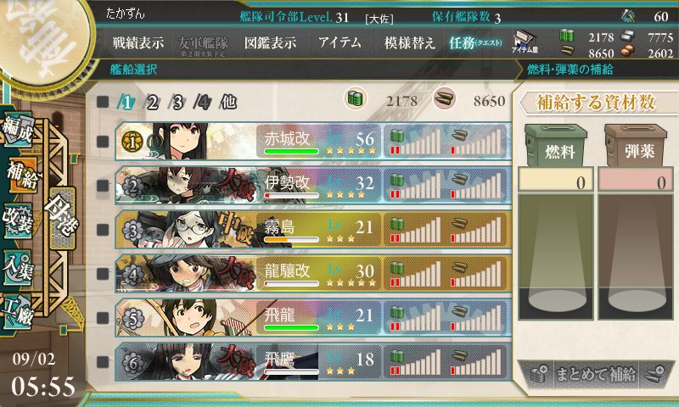Tick the select-all checkbox beside fleet tabs
Viewport: 679px width, 407px height.
coord(103,102)
